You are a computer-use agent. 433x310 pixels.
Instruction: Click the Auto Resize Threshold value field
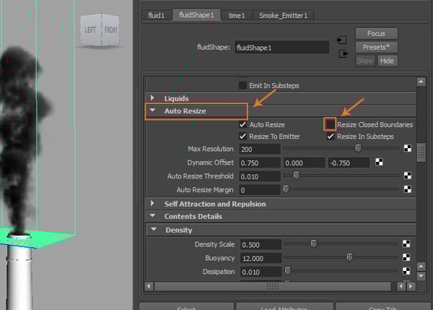260,176
